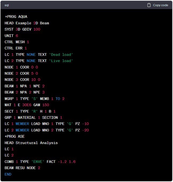Click the line "BEAM 1 NPA 1 NPE 2"
Screen dimensions: 173x182
24,86
